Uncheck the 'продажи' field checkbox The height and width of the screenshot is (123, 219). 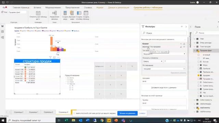point(198,76)
